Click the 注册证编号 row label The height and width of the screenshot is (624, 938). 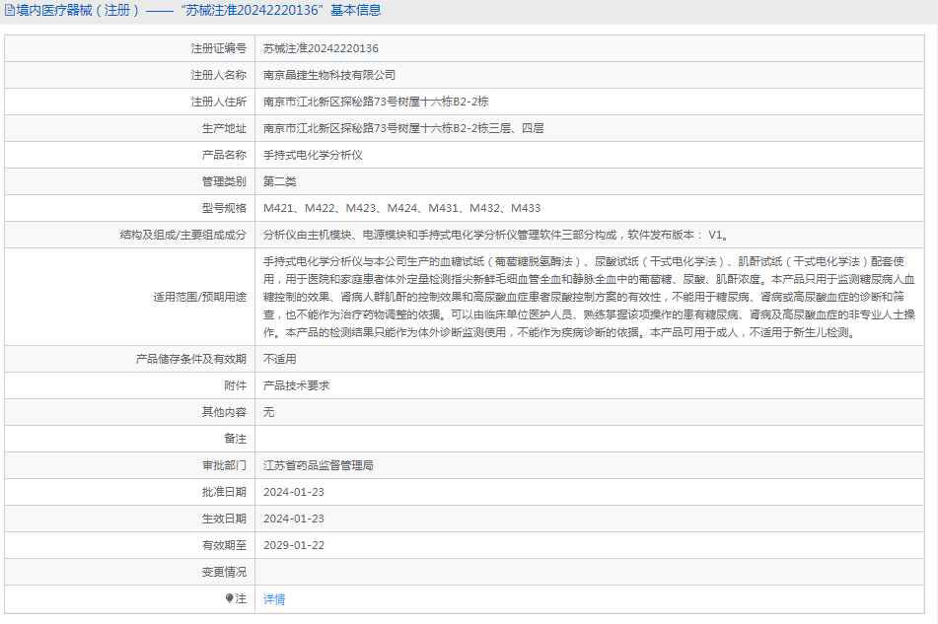218,48
